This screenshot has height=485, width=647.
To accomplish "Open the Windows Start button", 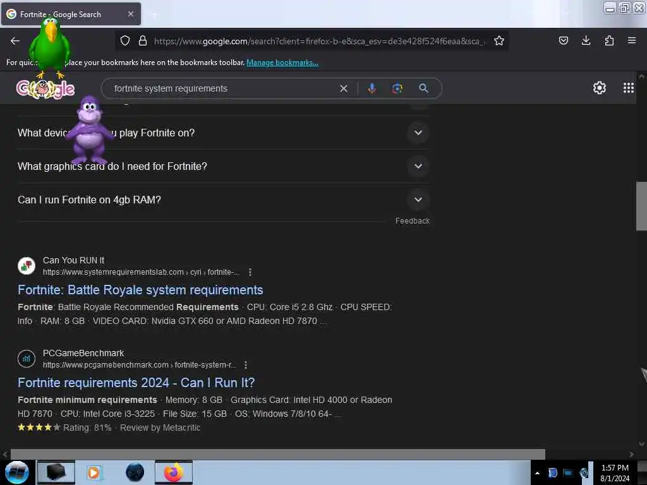I will click(x=16, y=472).
